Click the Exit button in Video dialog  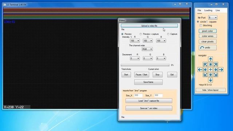(172, 75)
